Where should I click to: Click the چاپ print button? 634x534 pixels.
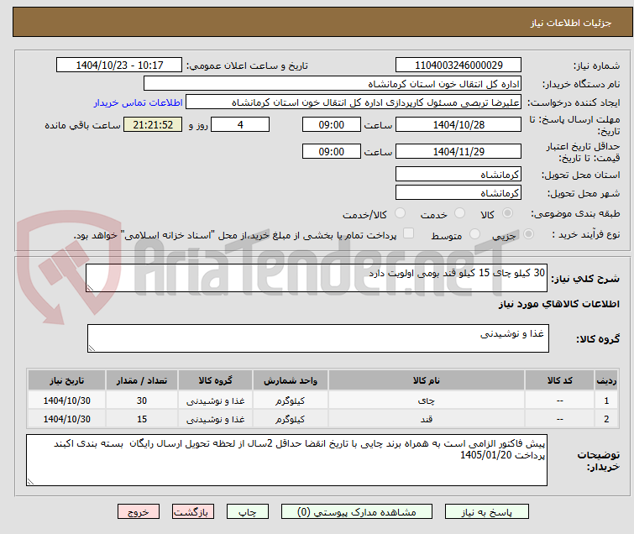248,512
